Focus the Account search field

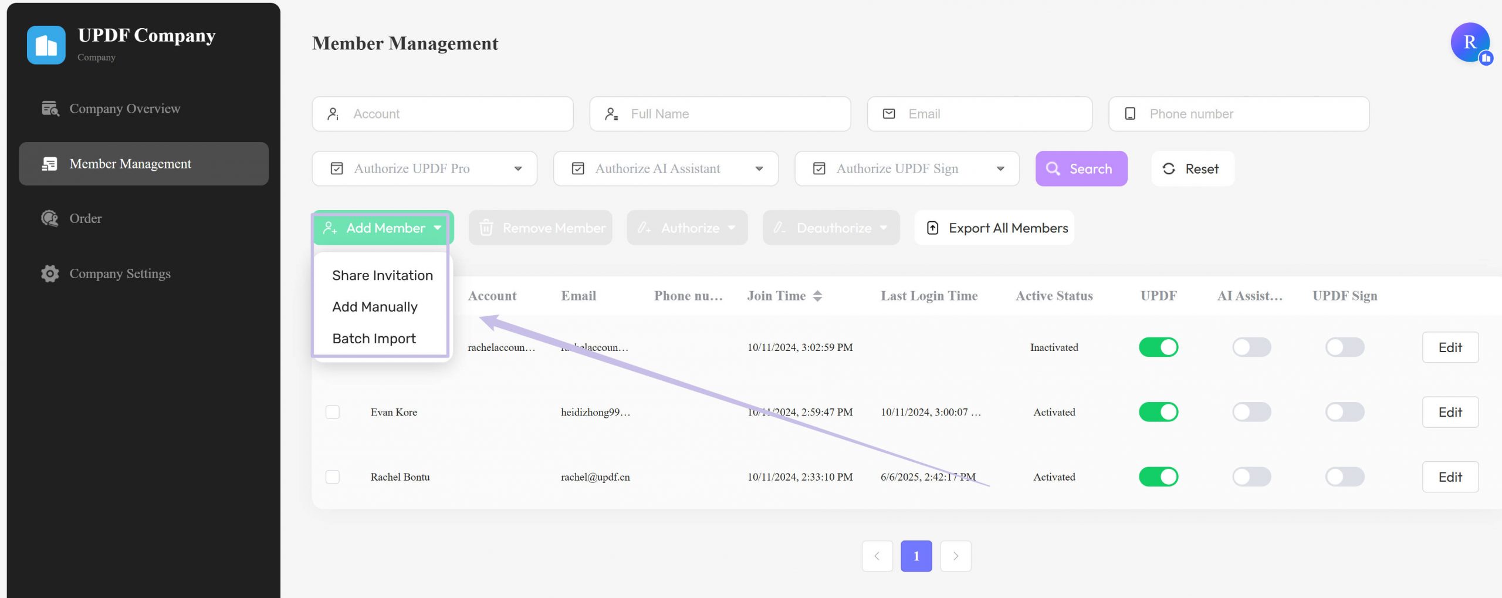(x=442, y=114)
